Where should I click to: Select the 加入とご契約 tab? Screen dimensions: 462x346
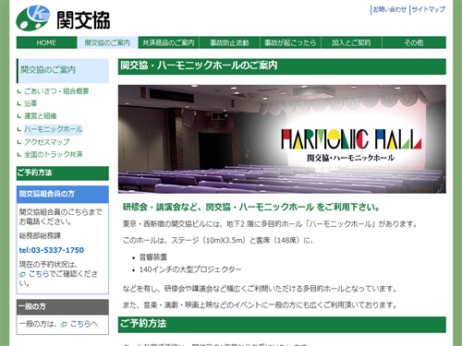(x=351, y=42)
